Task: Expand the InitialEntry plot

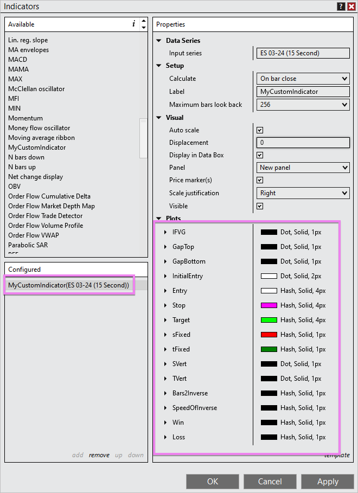Action: tap(165, 276)
